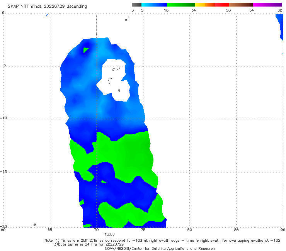Click the color bar label '18'
This screenshot has height=251, width=286.
click(x=166, y=10)
